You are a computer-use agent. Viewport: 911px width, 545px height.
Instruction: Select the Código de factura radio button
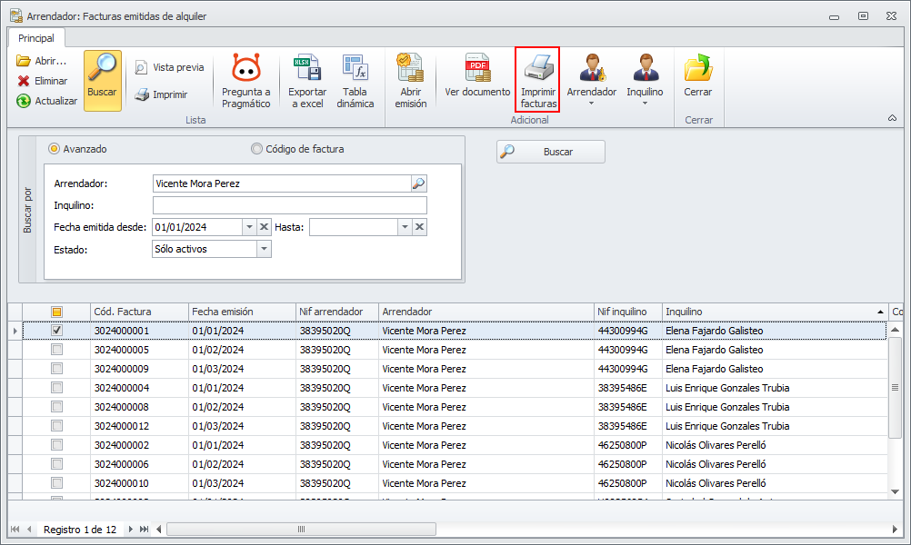tap(257, 149)
